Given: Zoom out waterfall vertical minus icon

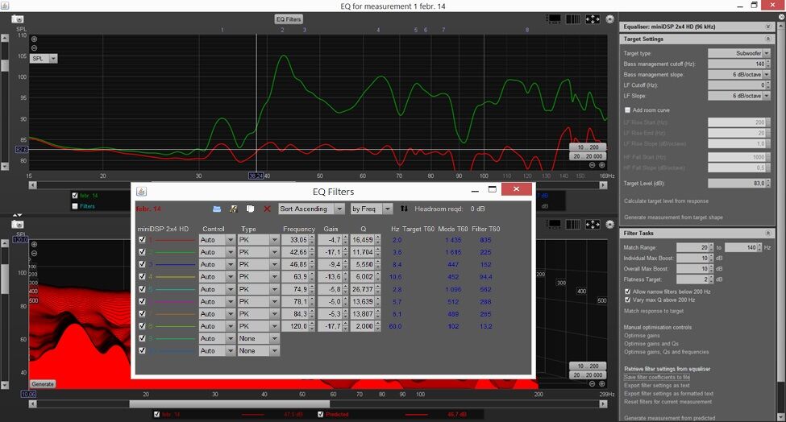Looking at the screenshot, I should click(34, 254).
